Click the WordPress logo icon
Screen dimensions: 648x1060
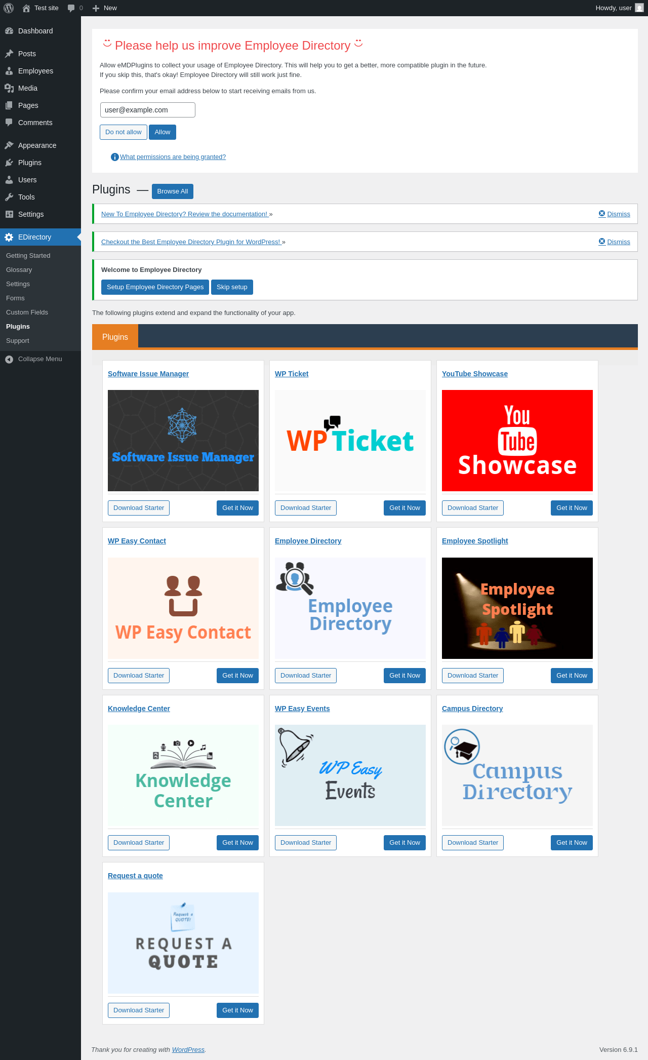[x=9, y=8]
